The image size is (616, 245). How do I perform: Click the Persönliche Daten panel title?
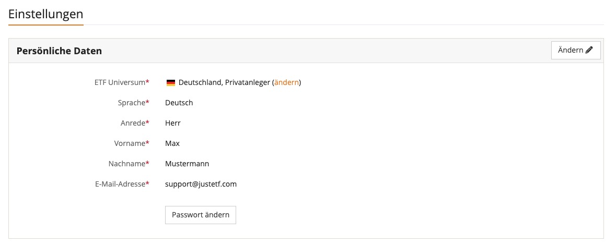(59, 51)
